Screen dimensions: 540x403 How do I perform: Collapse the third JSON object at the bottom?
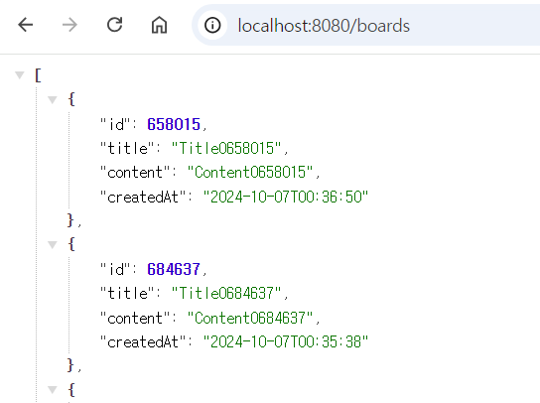pos(53,390)
